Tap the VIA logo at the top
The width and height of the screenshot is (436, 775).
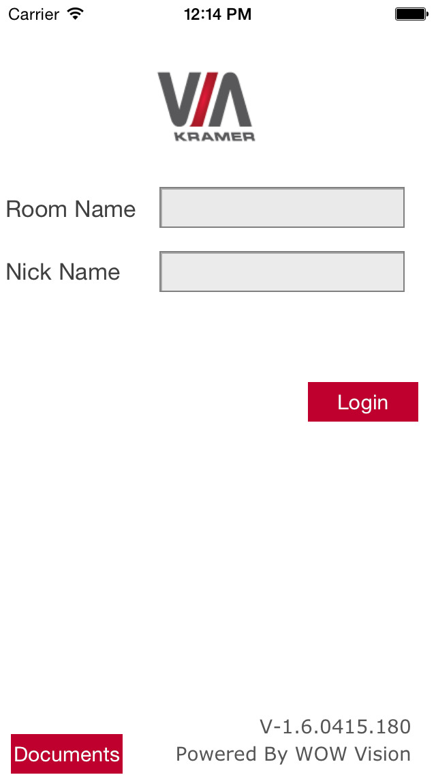pyautogui.click(x=206, y=106)
